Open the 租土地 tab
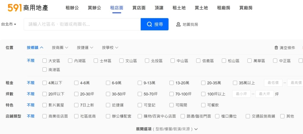 click(x=179, y=8)
